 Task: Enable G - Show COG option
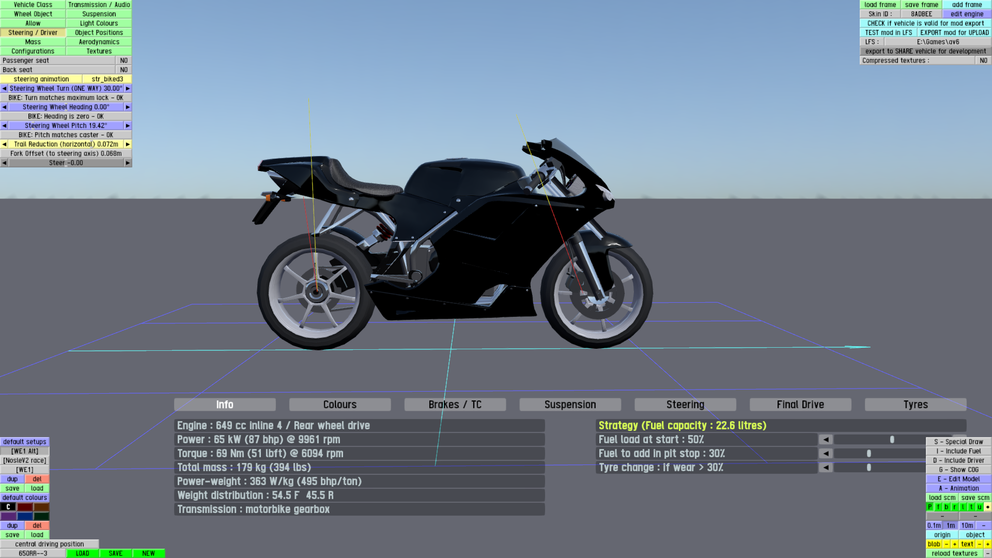(x=958, y=470)
